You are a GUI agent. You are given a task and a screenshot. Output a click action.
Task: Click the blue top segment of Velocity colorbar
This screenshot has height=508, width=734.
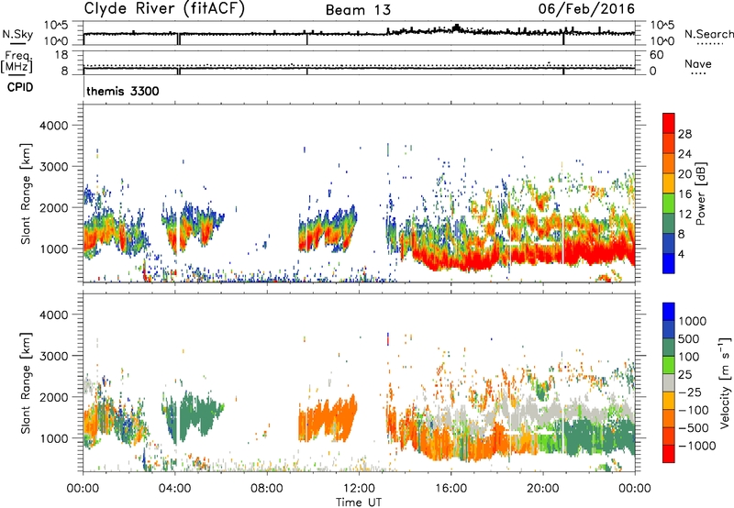pos(669,312)
